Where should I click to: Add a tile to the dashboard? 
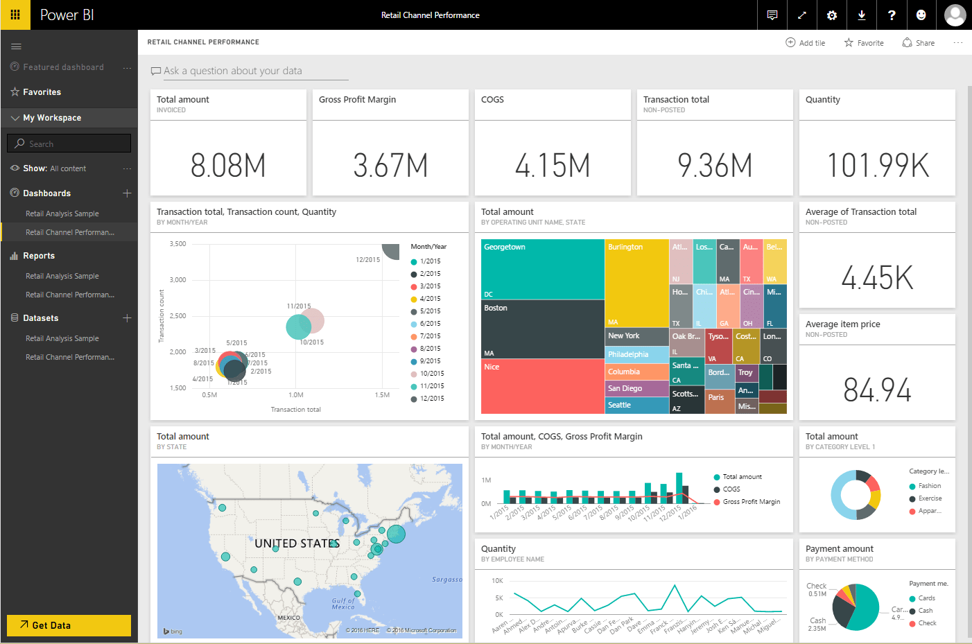(x=806, y=42)
